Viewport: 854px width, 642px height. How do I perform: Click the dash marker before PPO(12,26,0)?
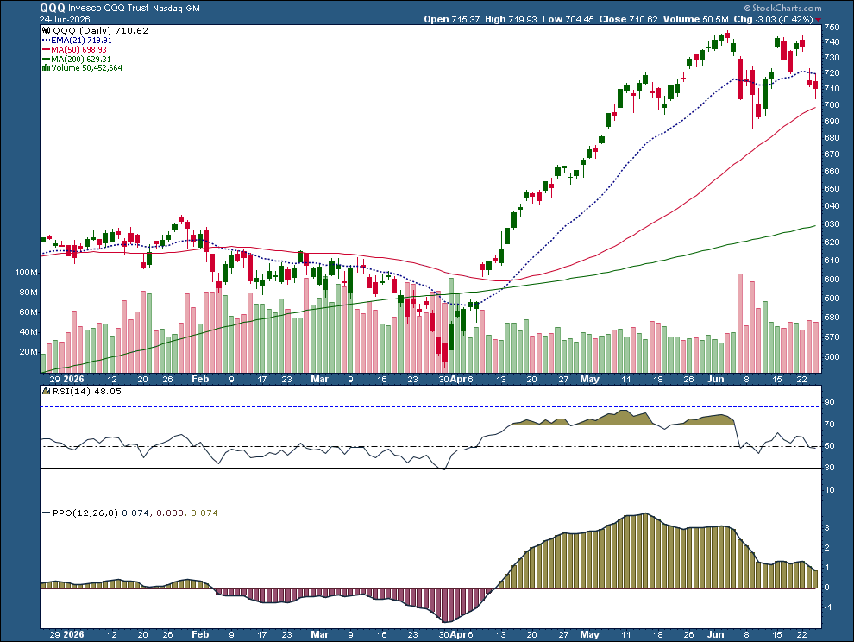[x=47, y=513]
